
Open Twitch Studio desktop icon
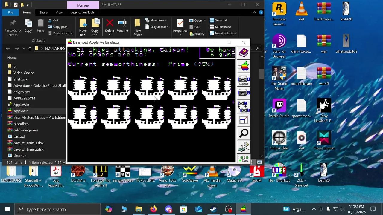279,108
